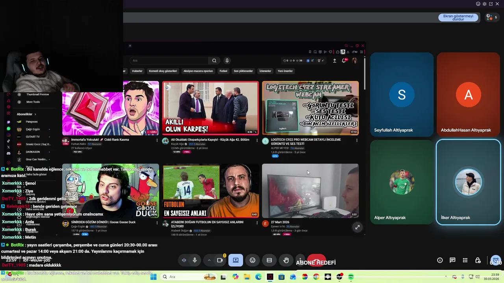Open 'DARKASON' subscription channel
The image size is (504, 283).
[x=33, y=152]
